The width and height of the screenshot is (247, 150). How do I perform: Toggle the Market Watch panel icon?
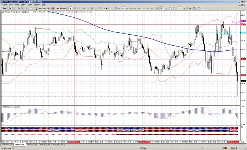pyautogui.click(x=15, y=8)
